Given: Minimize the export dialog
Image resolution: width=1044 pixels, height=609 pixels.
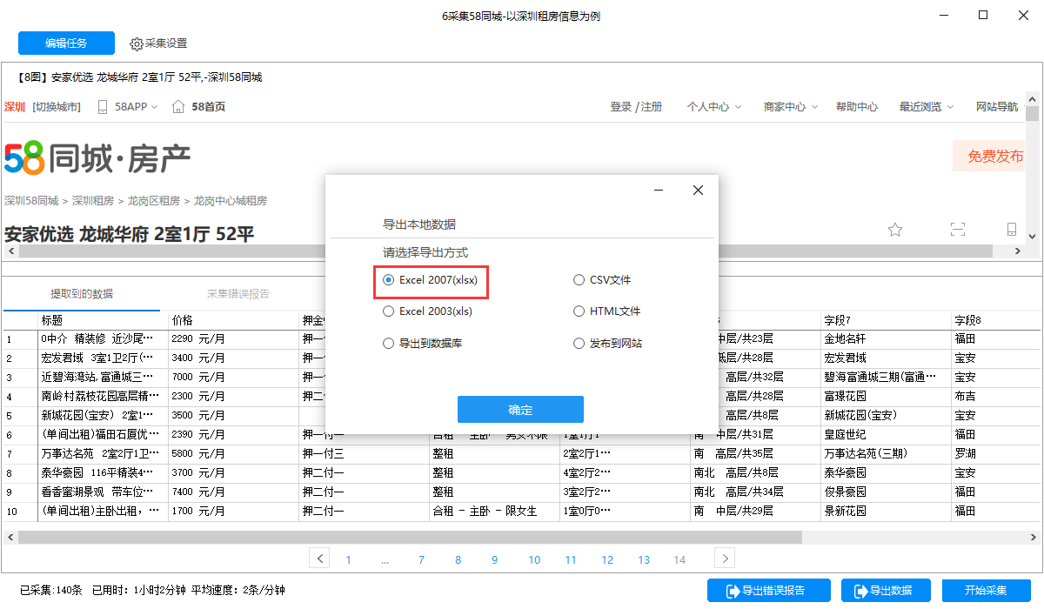Looking at the screenshot, I should click(x=659, y=190).
